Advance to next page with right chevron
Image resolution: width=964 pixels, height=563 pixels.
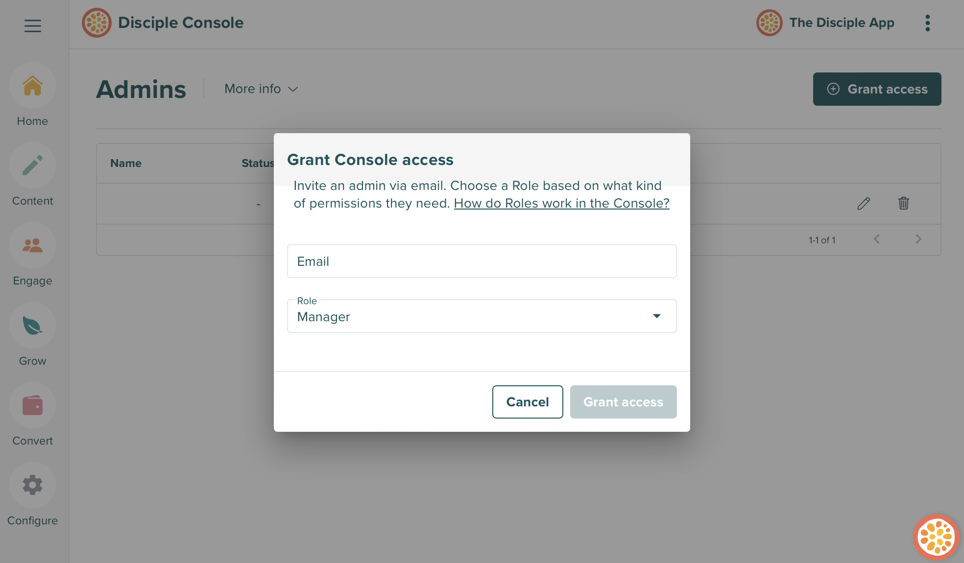(x=918, y=239)
